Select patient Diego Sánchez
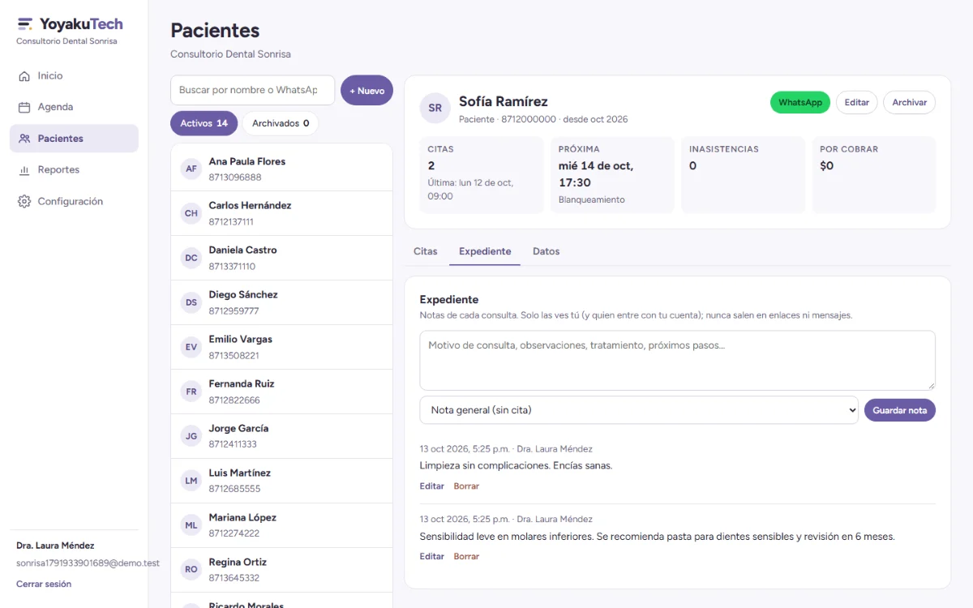Screen dimensions: 973x608 point(282,302)
